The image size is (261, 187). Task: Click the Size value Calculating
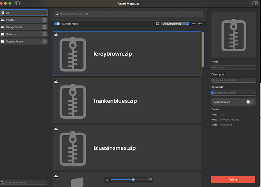[x=227, y=125]
